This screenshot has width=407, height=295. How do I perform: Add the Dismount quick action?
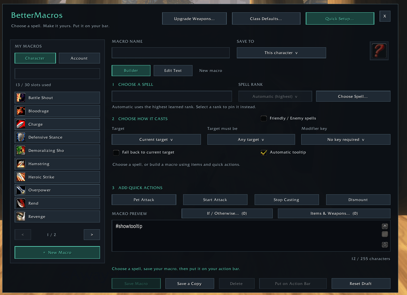coord(358,200)
